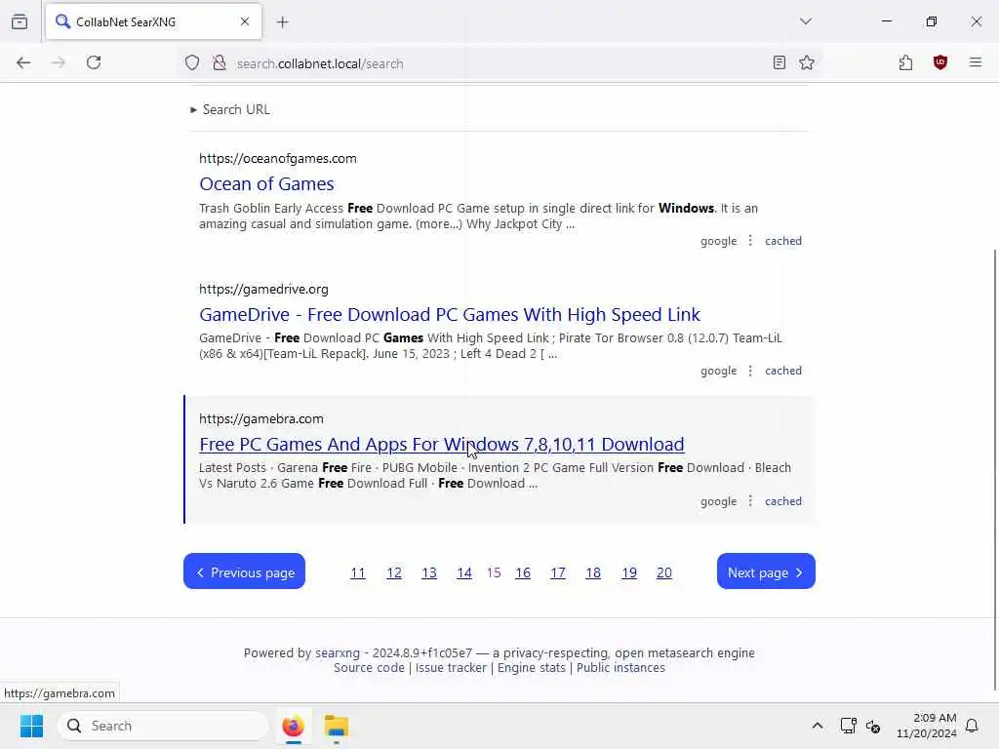This screenshot has width=999, height=749.
Task: Open uBlock Origin extension icon
Action: click(x=940, y=62)
